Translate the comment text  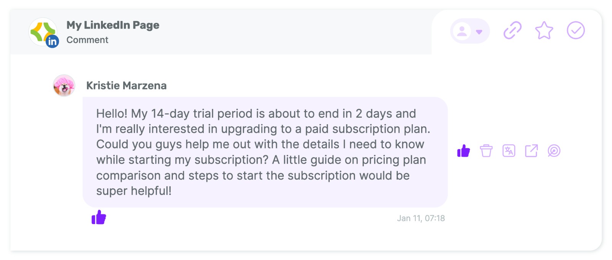pos(509,151)
